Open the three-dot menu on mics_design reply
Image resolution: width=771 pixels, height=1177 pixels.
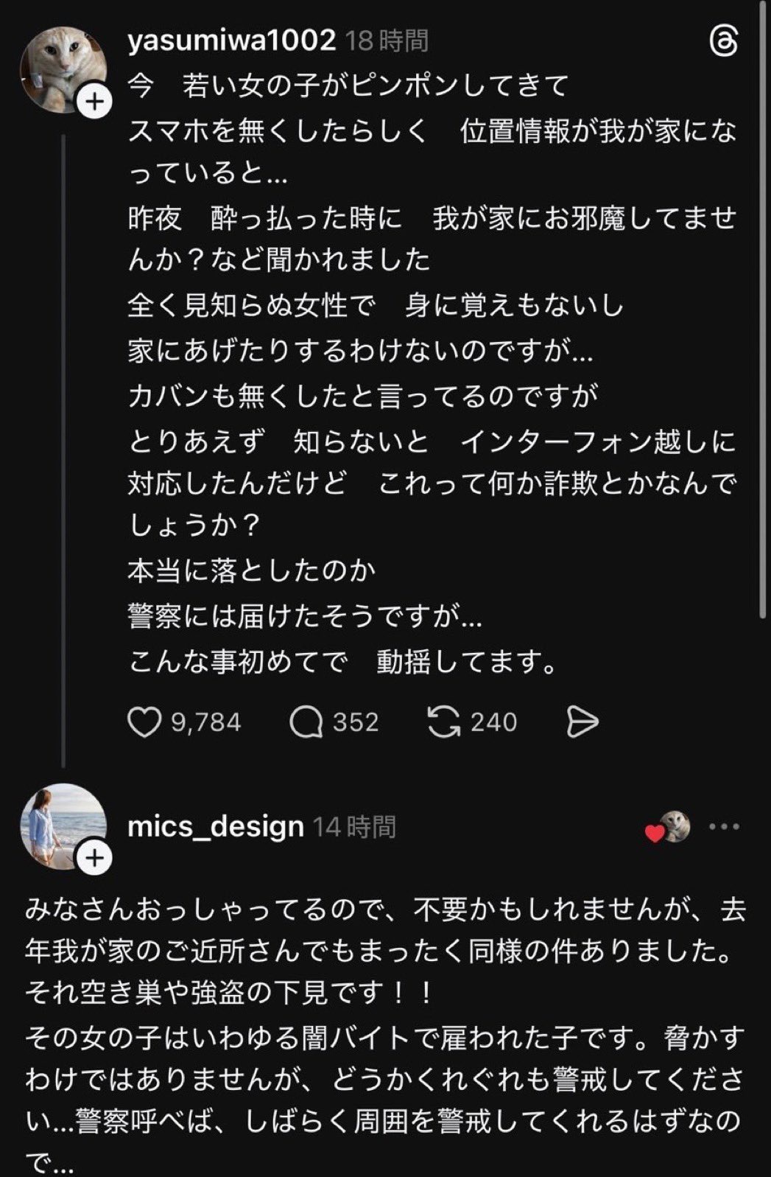(724, 827)
